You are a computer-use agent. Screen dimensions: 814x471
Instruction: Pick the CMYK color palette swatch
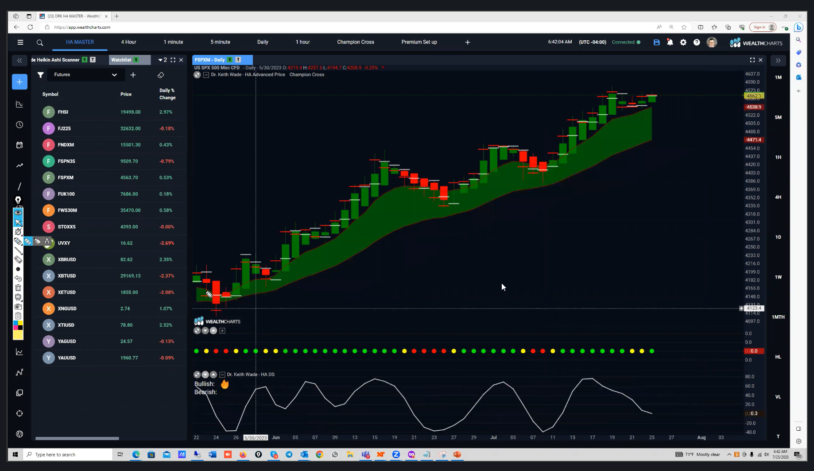[x=18, y=325]
